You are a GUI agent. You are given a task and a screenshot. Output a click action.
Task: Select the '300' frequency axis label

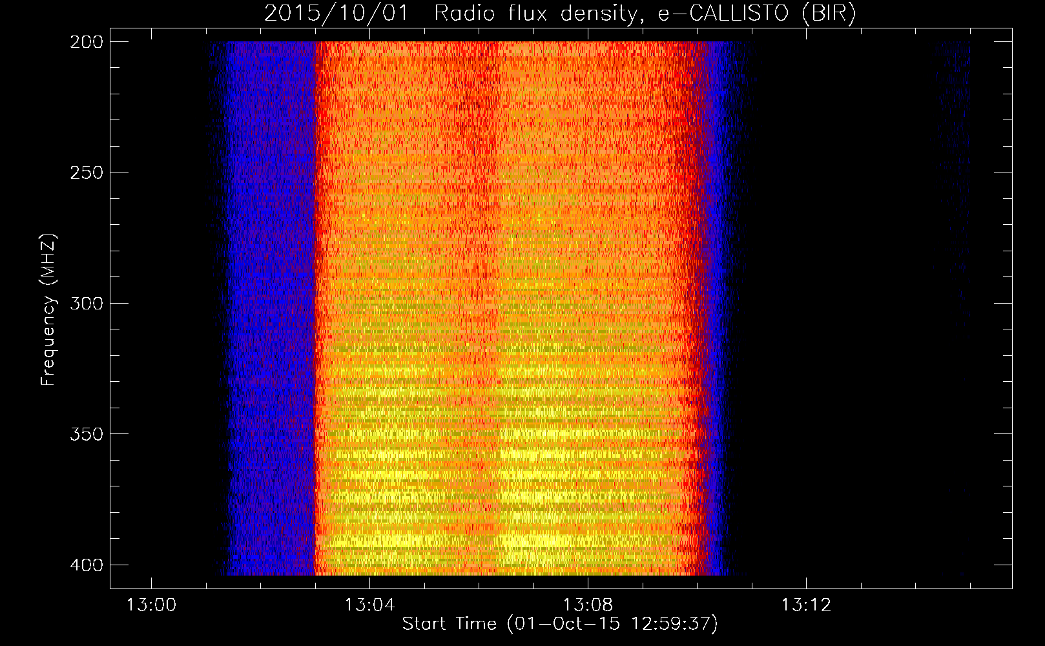point(86,303)
